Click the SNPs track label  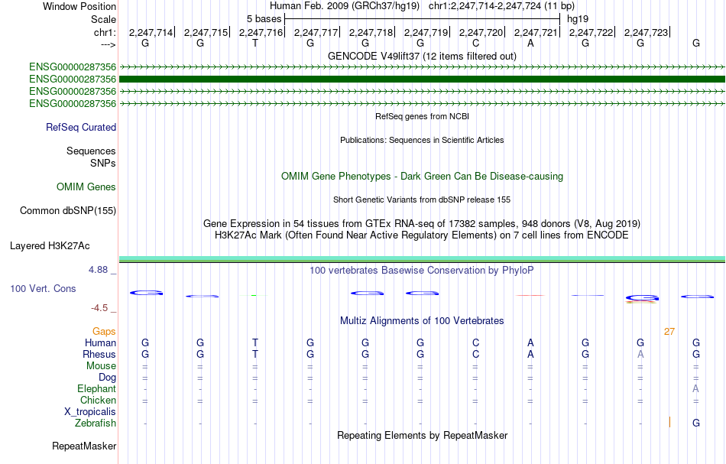103,163
